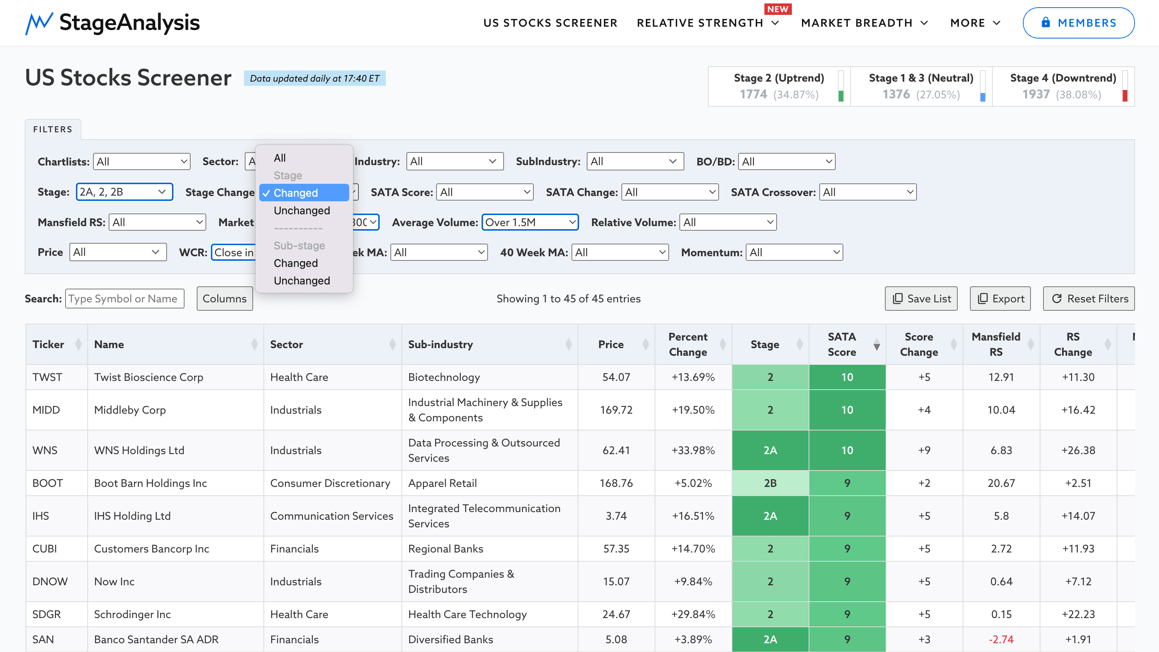Click the lock icon in Members button
Image resolution: width=1159 pixels, height=652 pixels.
coord(1046,22)
